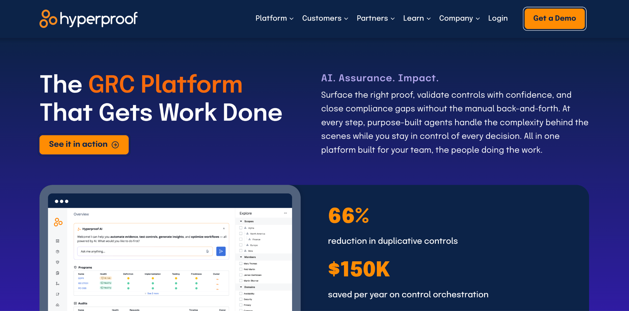
Task: Tick the Reid Martin member checkbox
Action: coord(241,269)
